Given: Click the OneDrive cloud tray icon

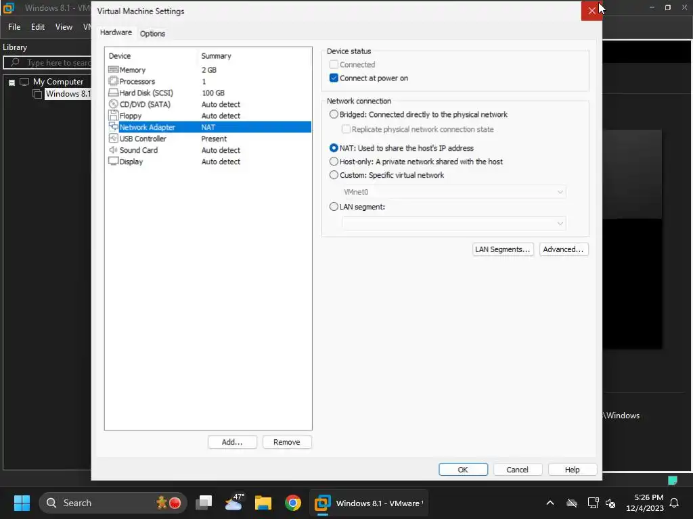Looking at the screenshot, I should [x=572, y=503].
